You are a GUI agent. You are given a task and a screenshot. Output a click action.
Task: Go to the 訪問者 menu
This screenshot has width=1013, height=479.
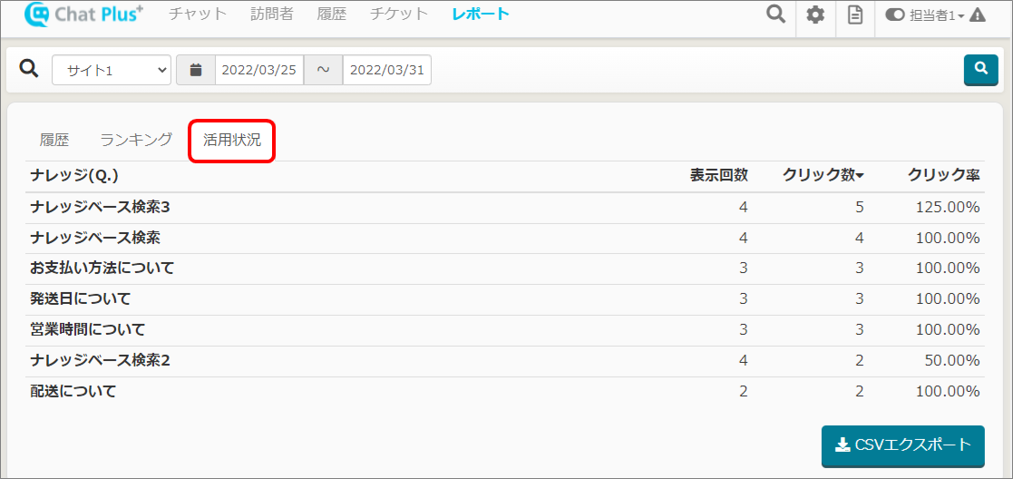[x=271, y=14]
